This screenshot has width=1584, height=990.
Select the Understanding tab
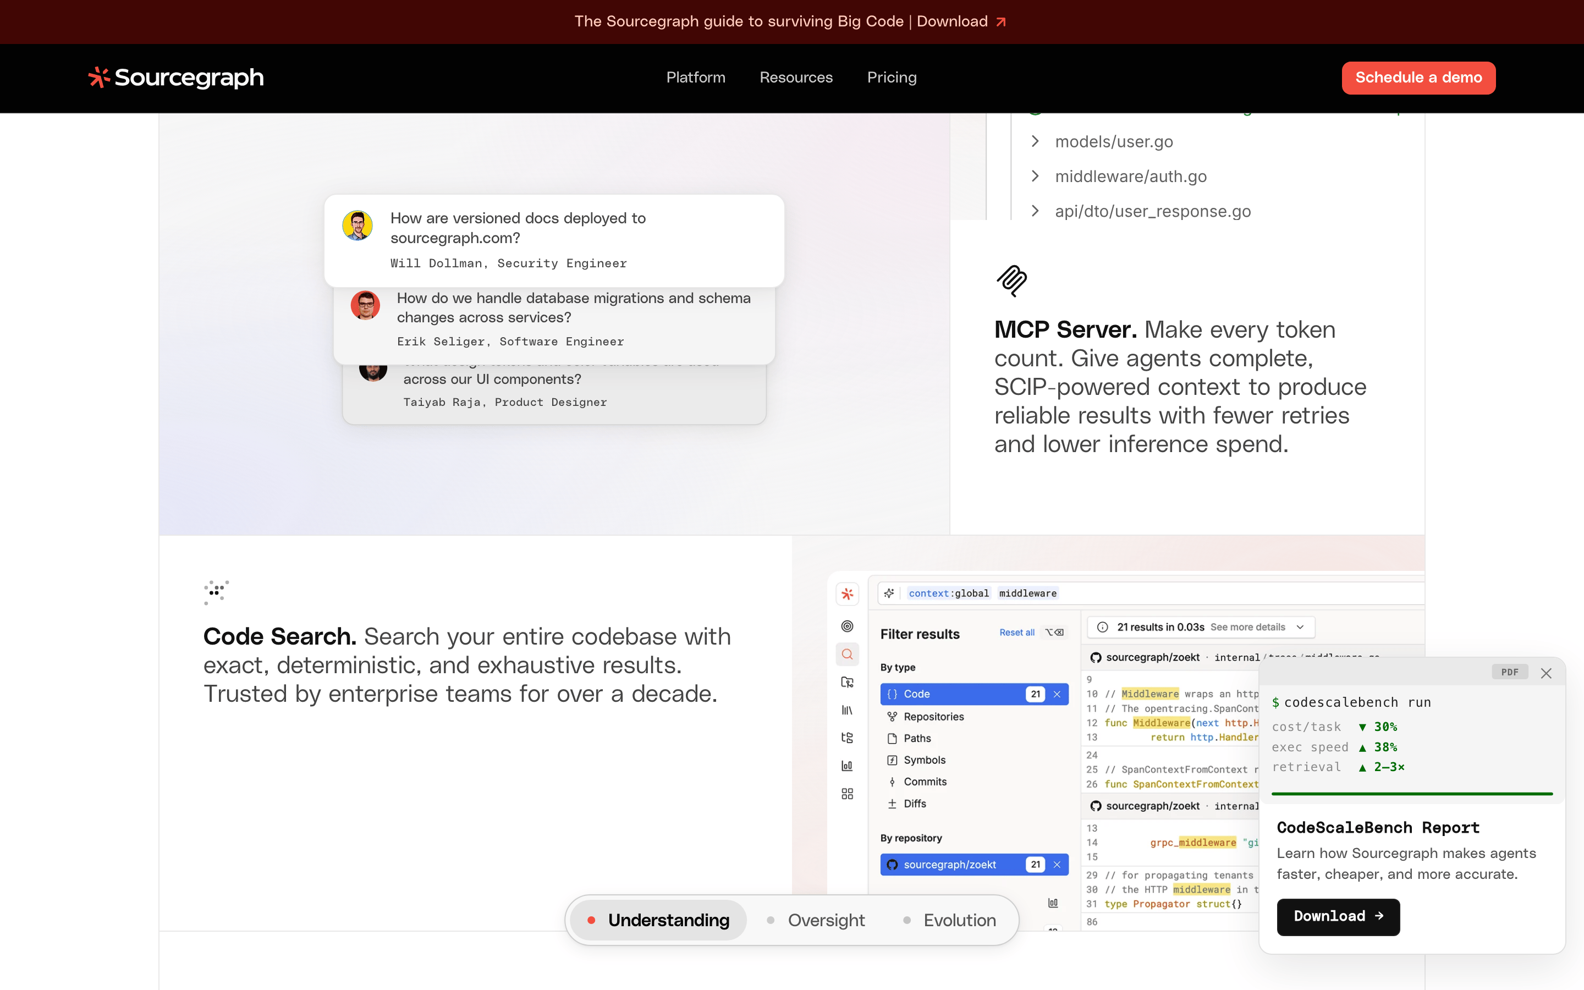[658, 920]
